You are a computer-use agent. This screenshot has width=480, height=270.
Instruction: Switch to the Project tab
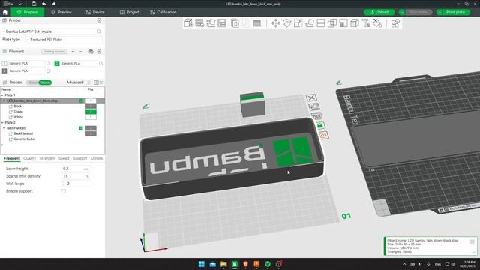tap(130, 12)
